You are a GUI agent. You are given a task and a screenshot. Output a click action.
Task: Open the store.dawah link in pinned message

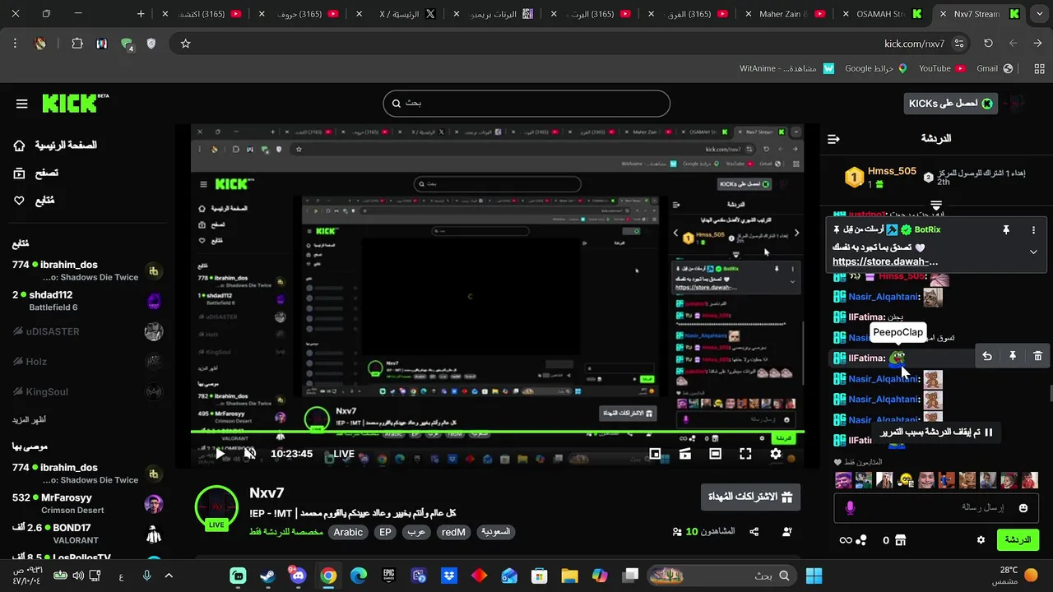click(885, 262)
